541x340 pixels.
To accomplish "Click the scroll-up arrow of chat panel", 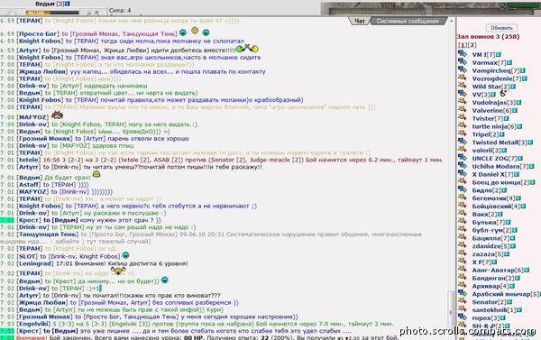I will pyautogui.click(x=451, y=21).
